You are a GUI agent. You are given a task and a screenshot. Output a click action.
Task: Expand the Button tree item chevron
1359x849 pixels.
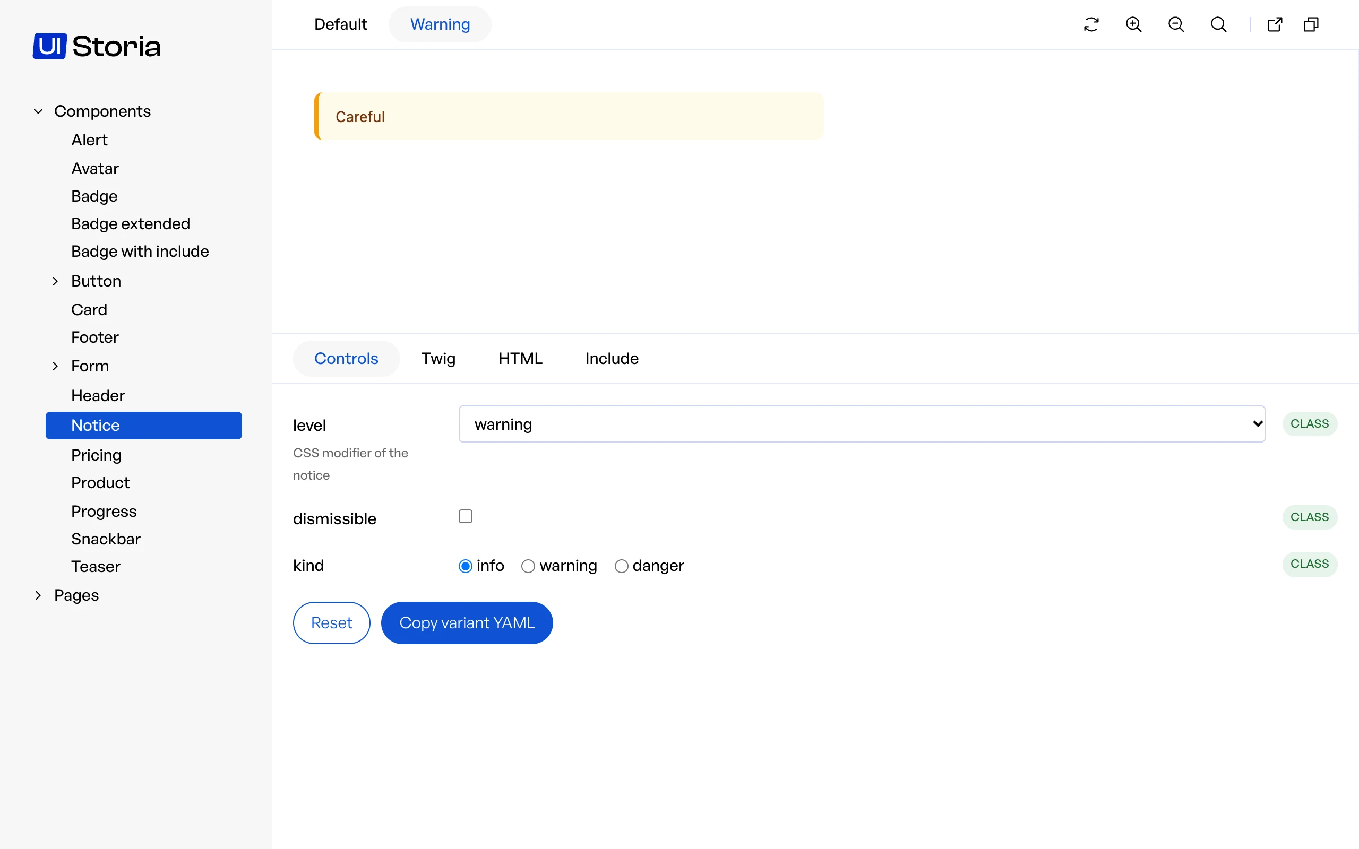(55, 281)
